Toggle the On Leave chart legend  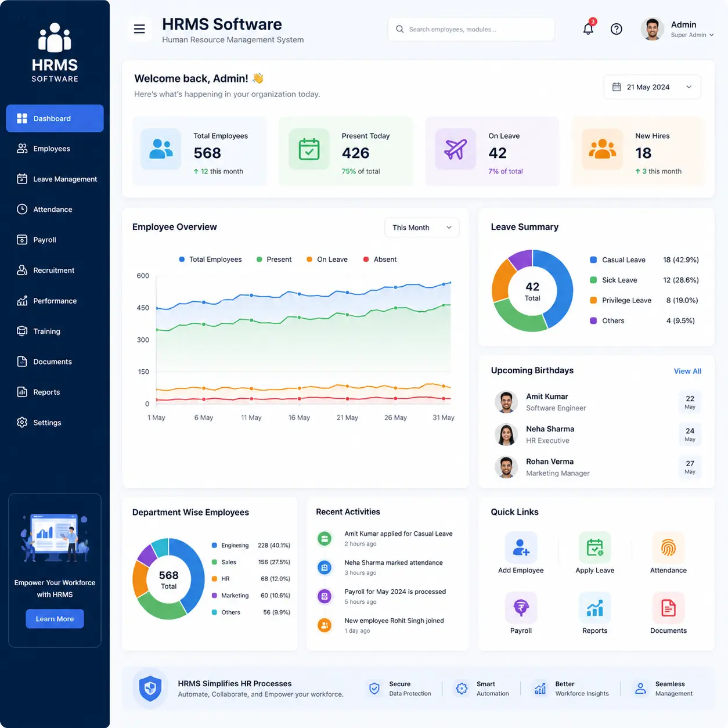[327, 260]
